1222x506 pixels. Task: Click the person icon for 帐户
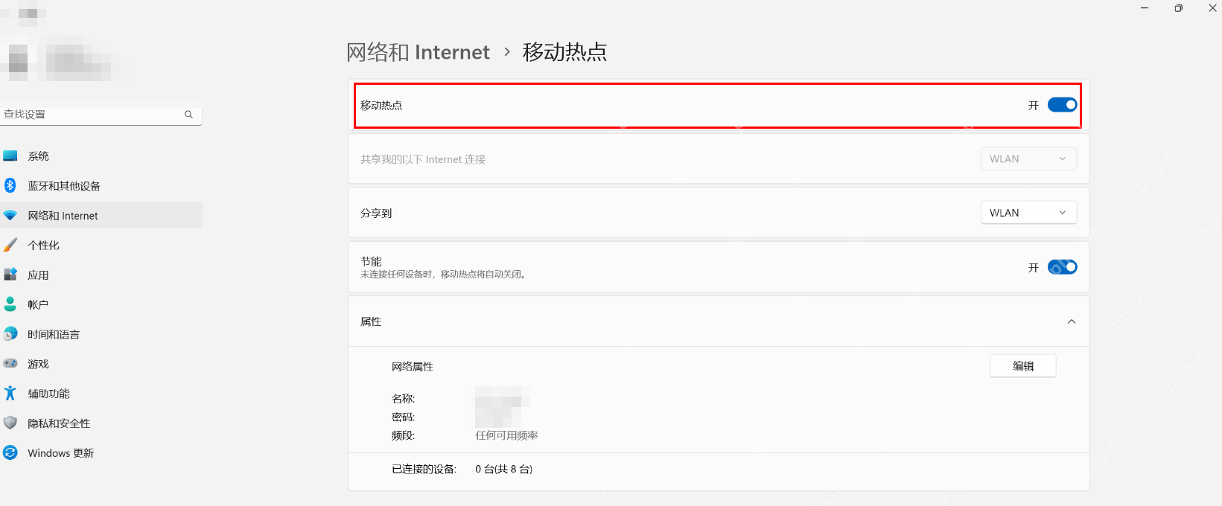click(x=10, y=304)
